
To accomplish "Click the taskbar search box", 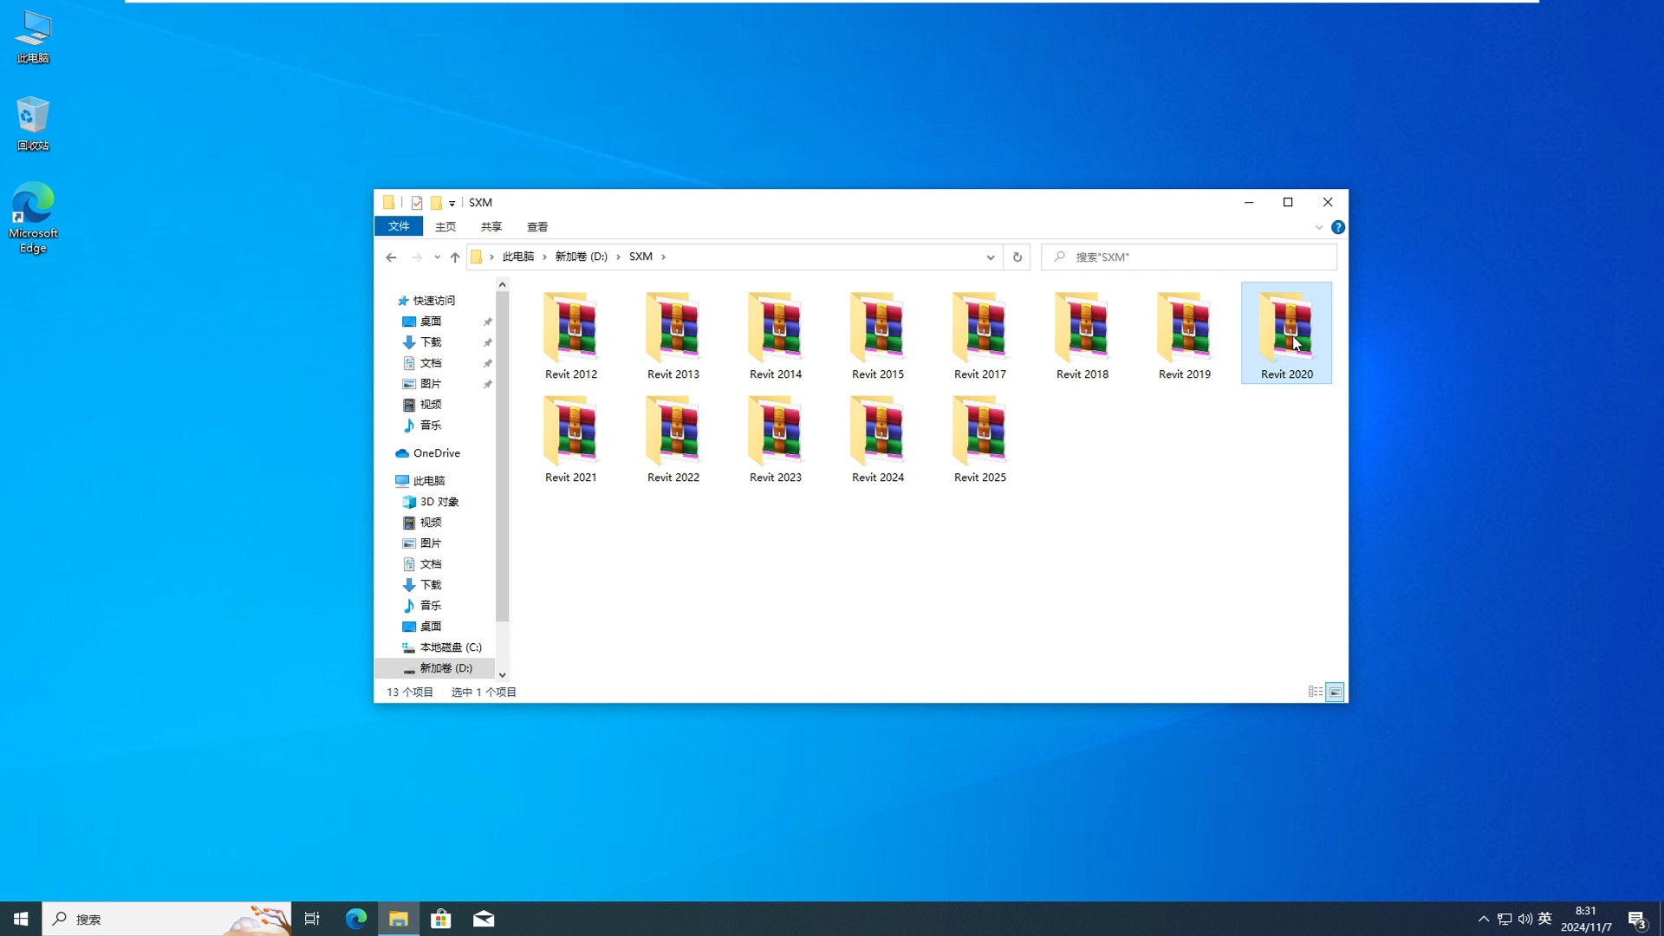I will coord(166,919).
